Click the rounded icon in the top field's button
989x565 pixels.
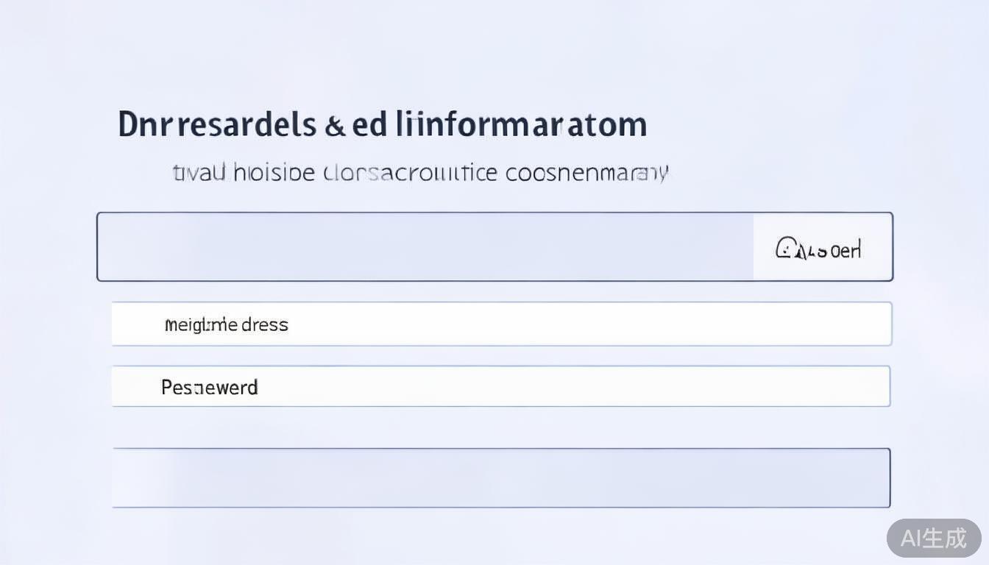click(x=786, y=248)
